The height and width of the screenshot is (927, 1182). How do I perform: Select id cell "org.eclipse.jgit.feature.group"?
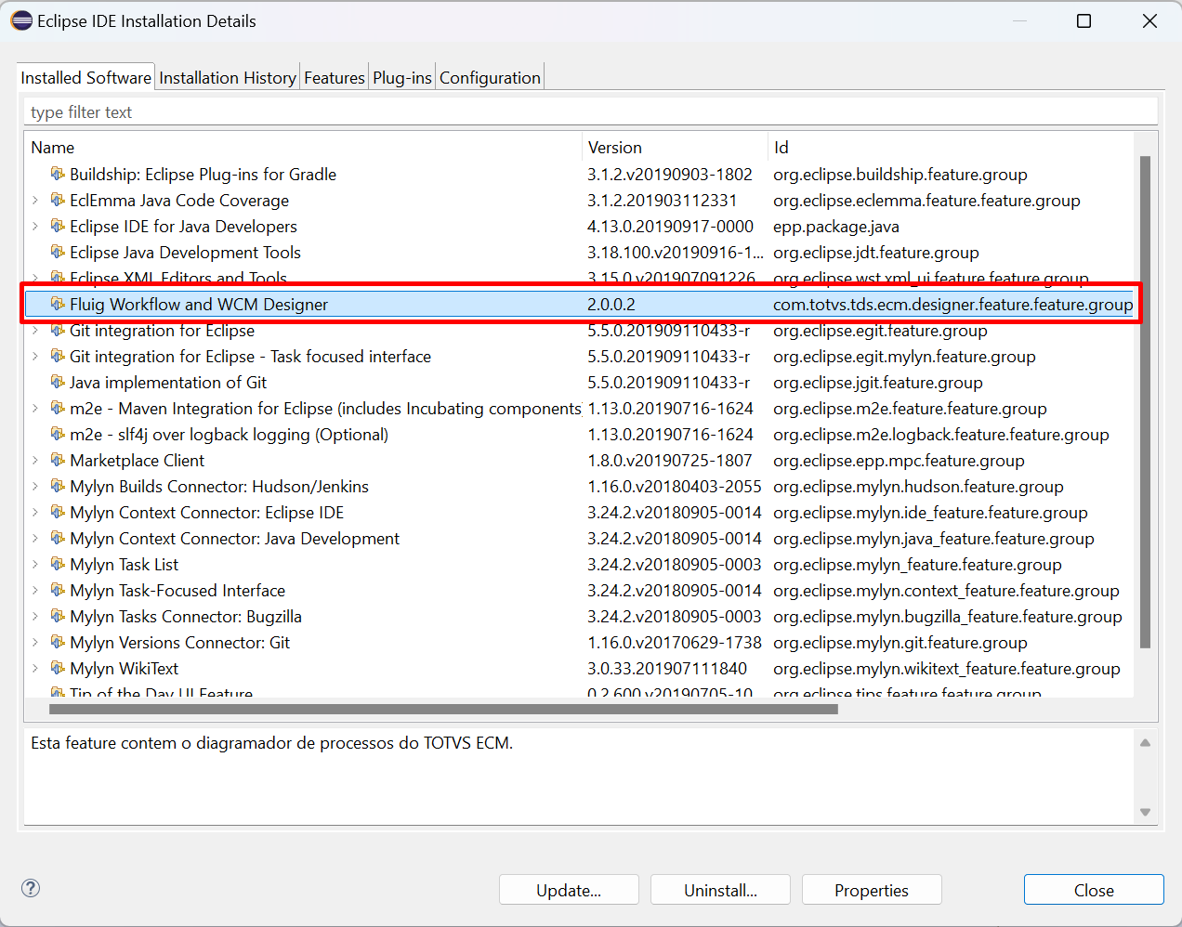(877, 382)
